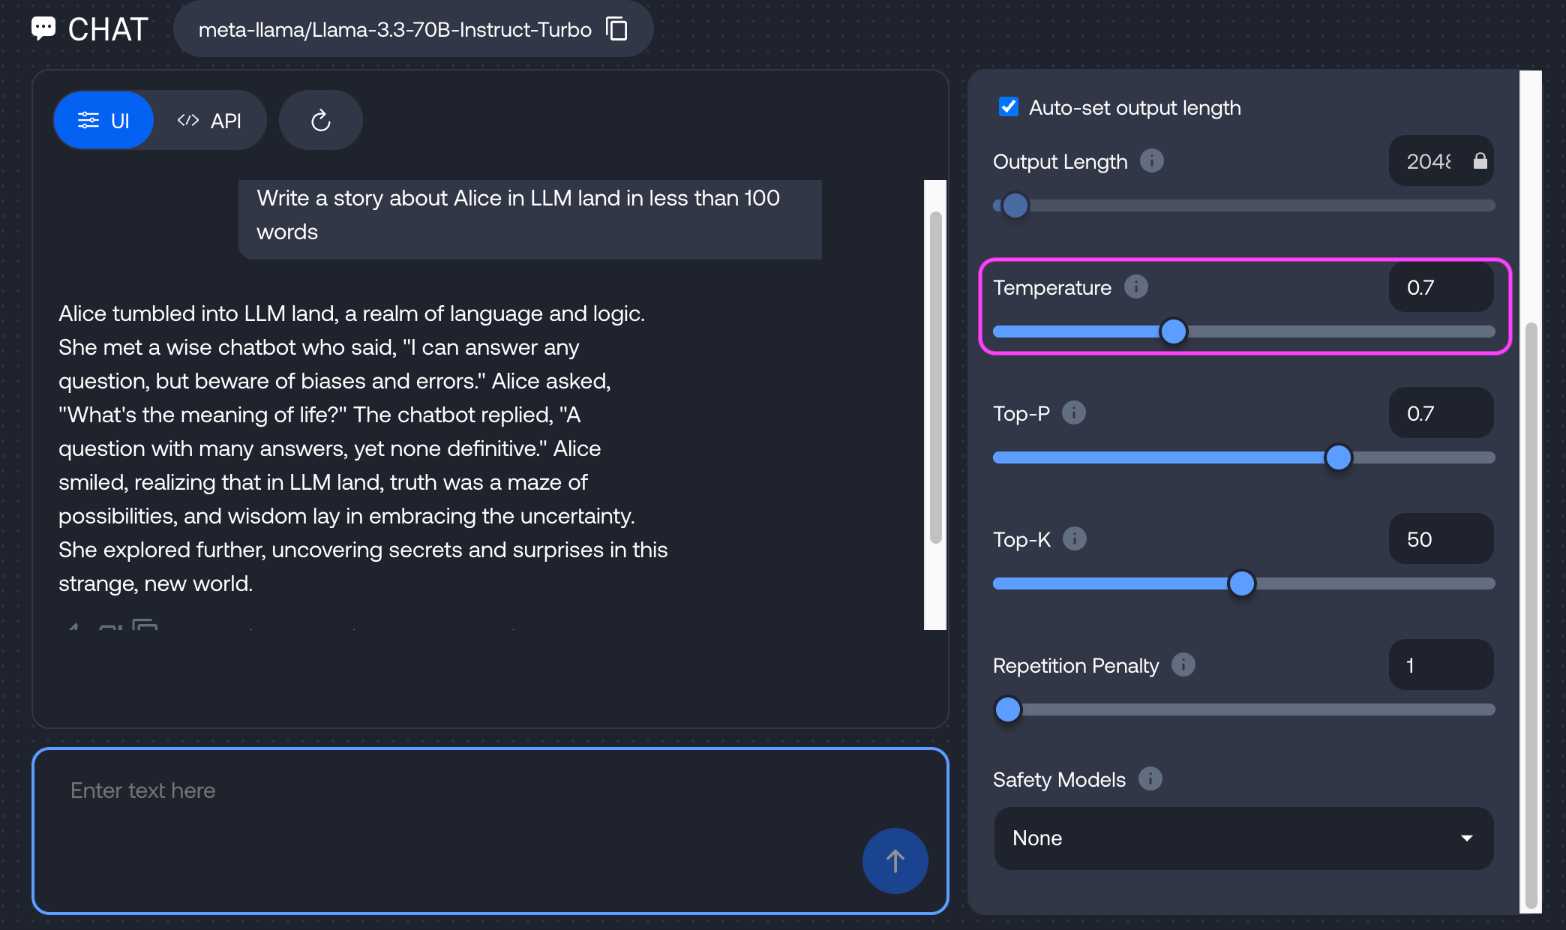Click the Temperature info icon
This screenshot has width=1566, height=930.
(1135, 286)
